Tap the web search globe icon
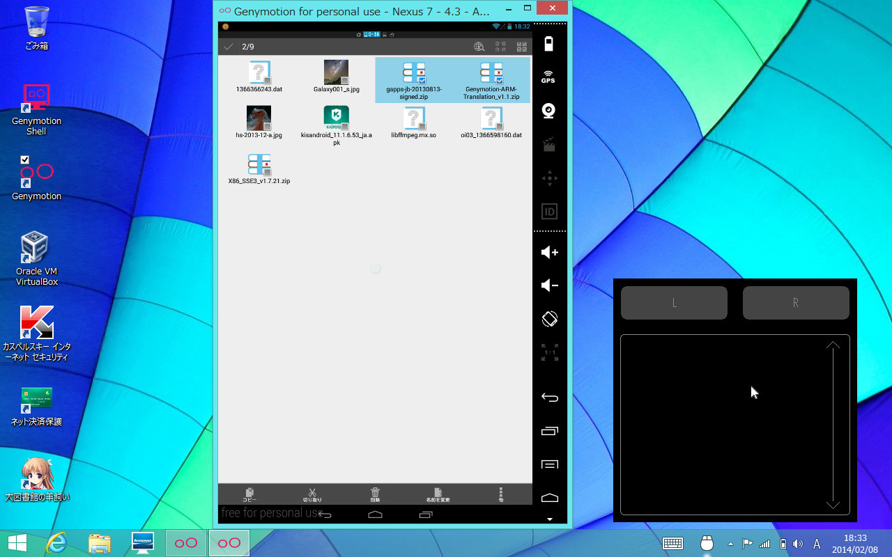 (479, 47)
